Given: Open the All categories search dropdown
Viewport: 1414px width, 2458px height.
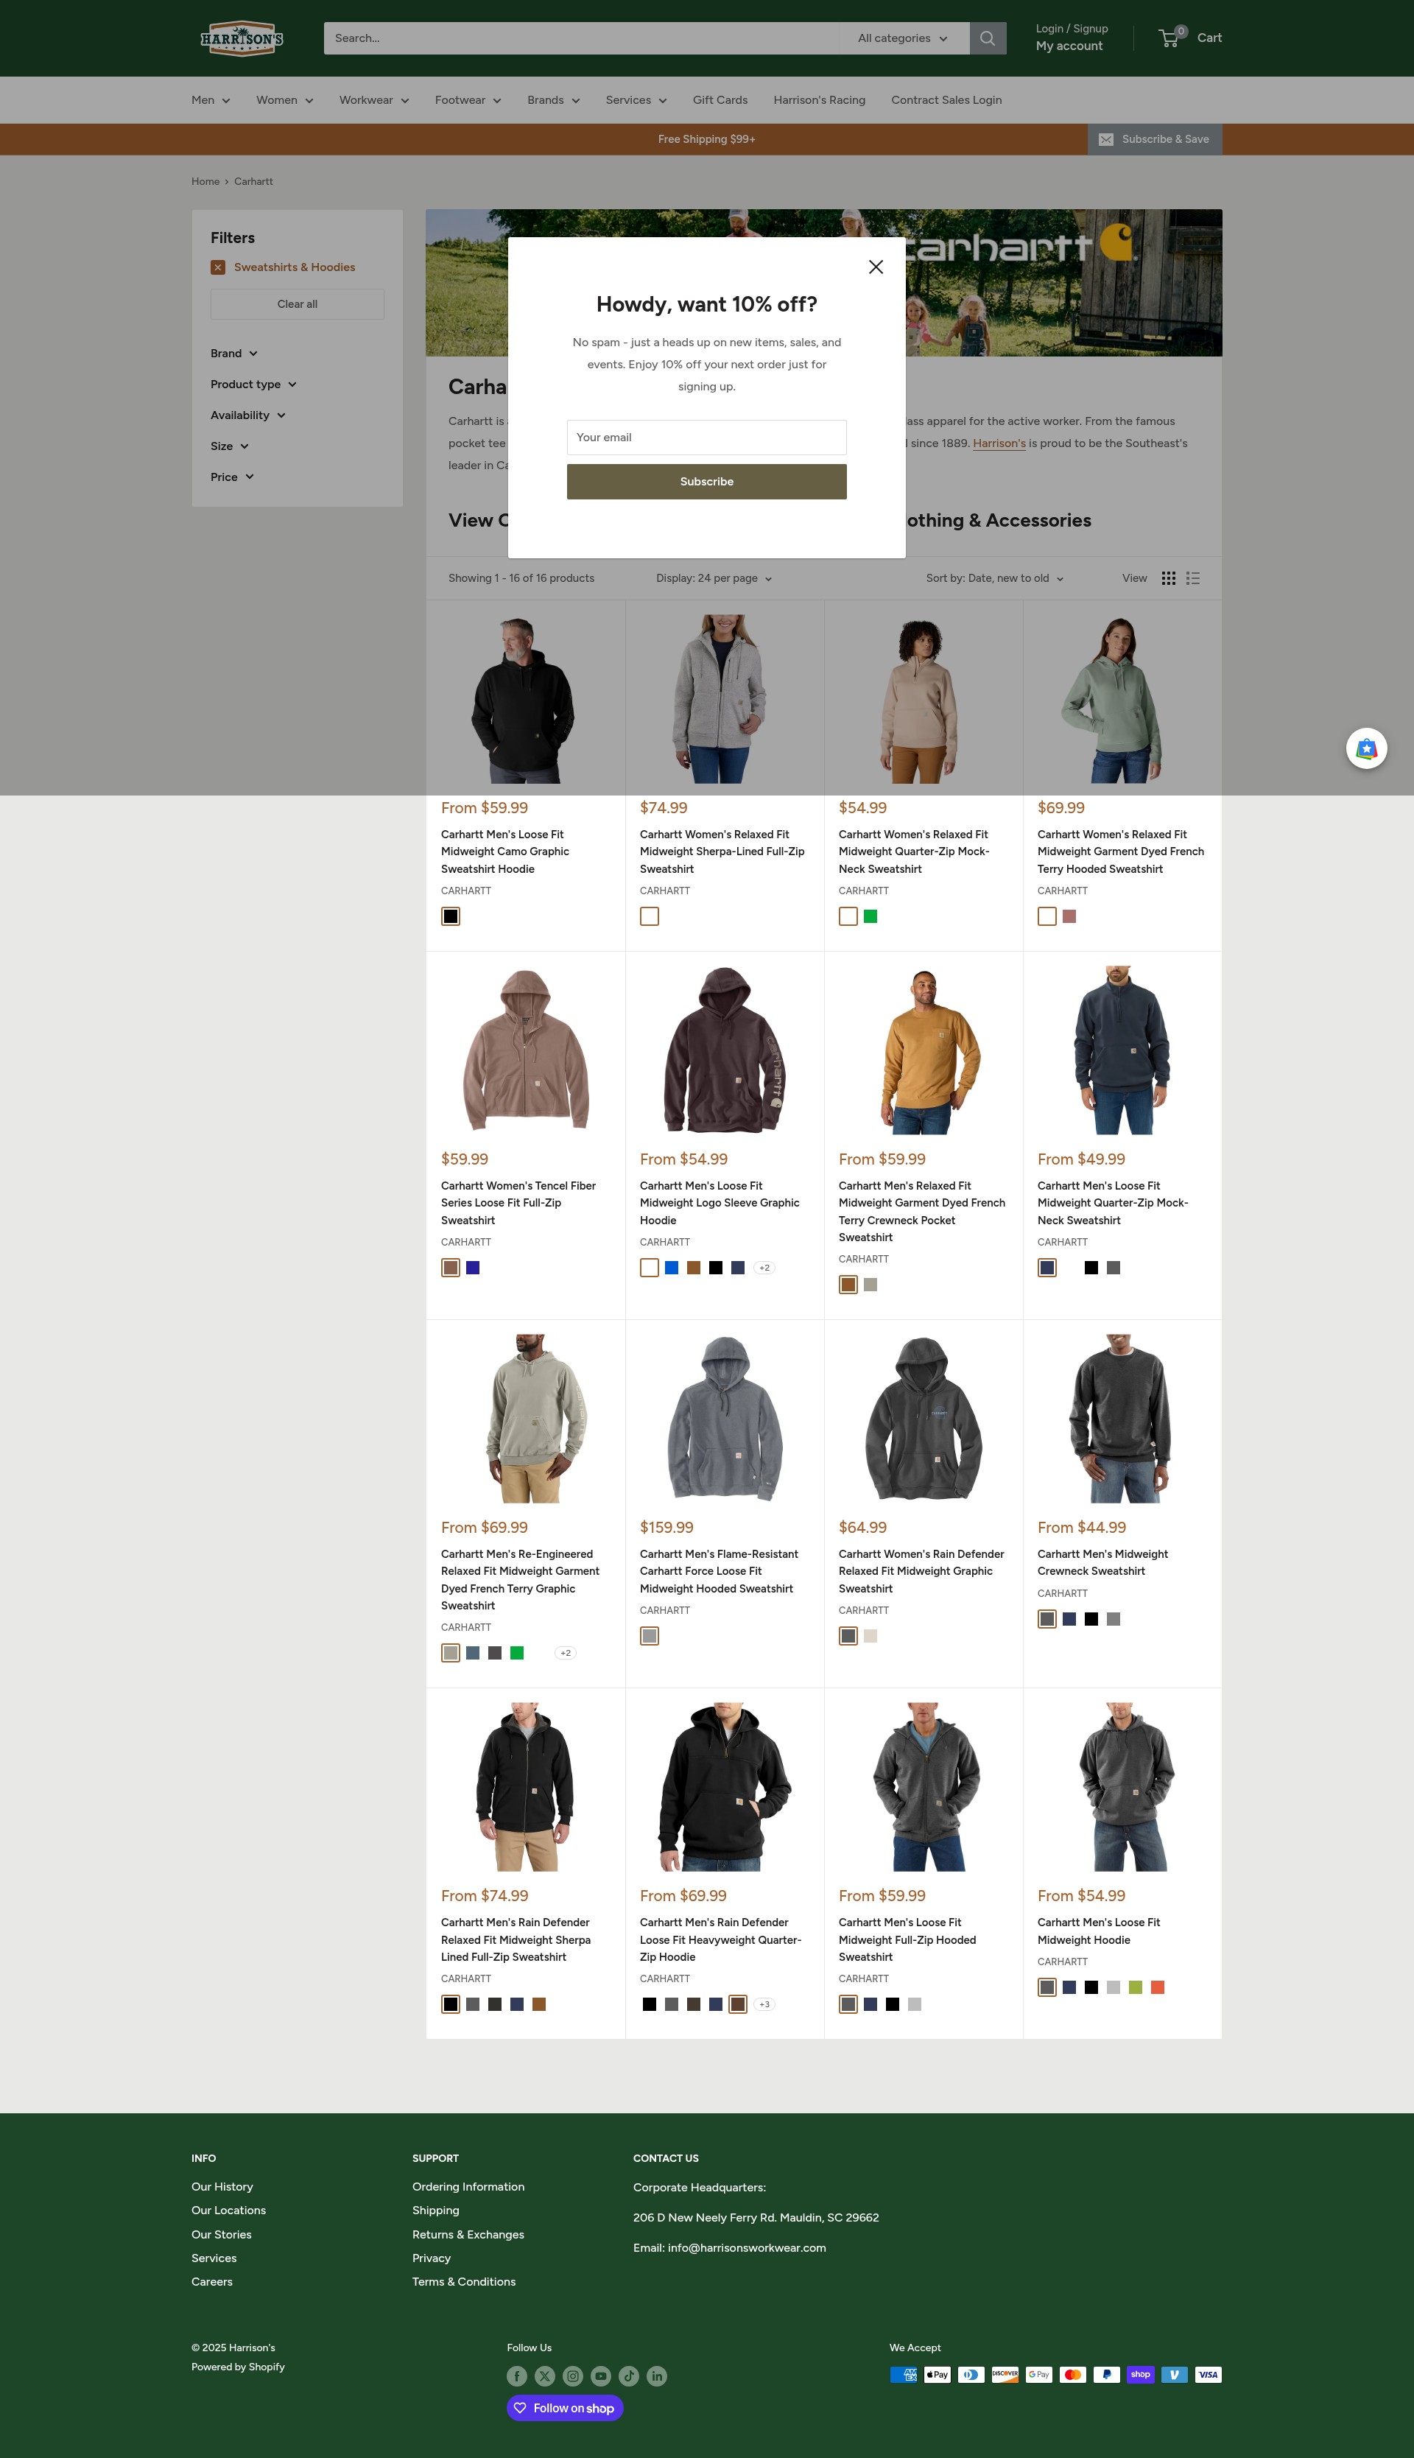Looking at the screenshot, I should (x=902, y=38).
